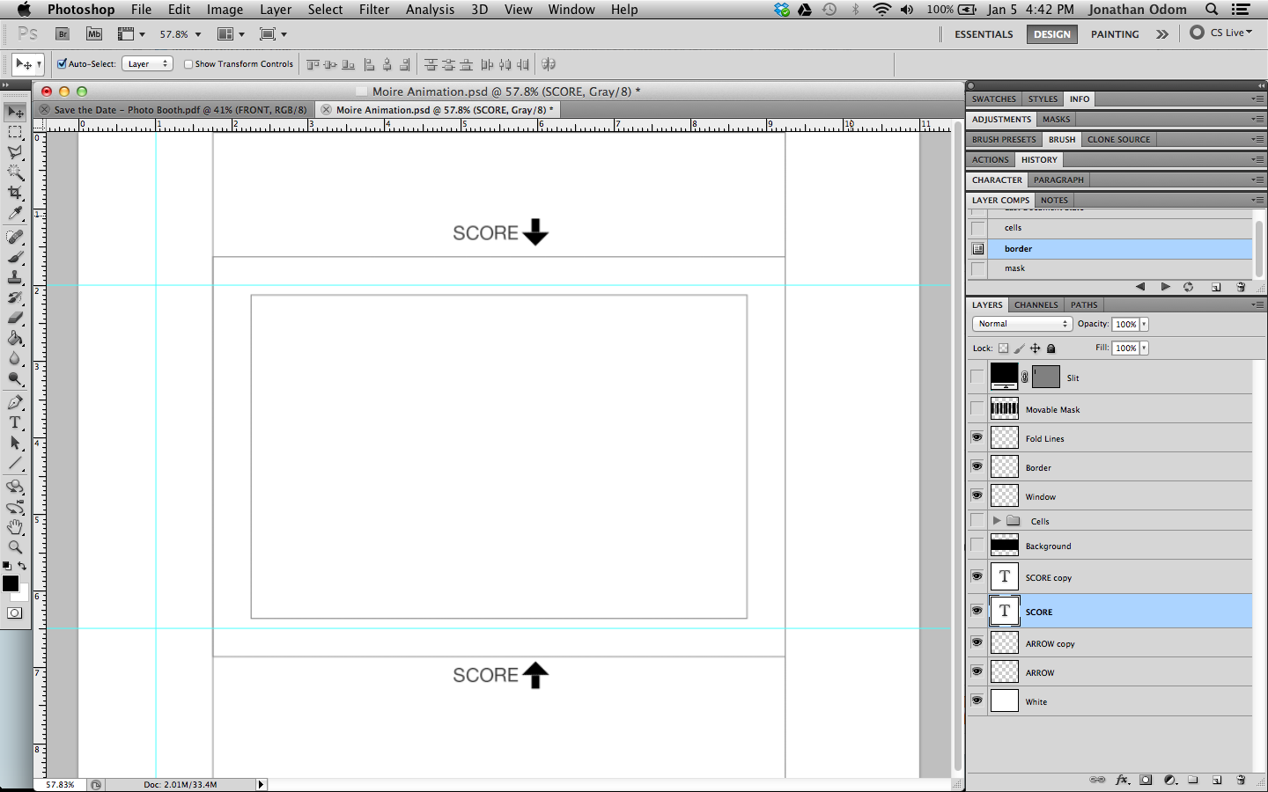The height and width of the screenshot is (792, 1268).
Task: Open the Filter menu
Action: (374, 10)
